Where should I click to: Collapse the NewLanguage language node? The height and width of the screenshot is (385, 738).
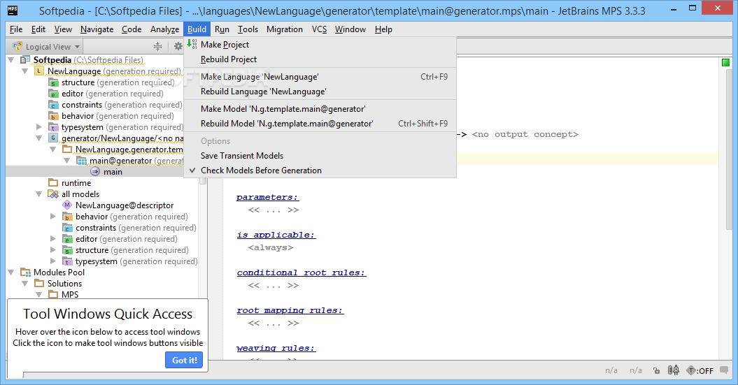point(25,71)
